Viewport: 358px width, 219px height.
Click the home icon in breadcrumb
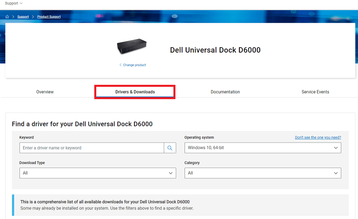pyautogui.click(x=7, y=17)
